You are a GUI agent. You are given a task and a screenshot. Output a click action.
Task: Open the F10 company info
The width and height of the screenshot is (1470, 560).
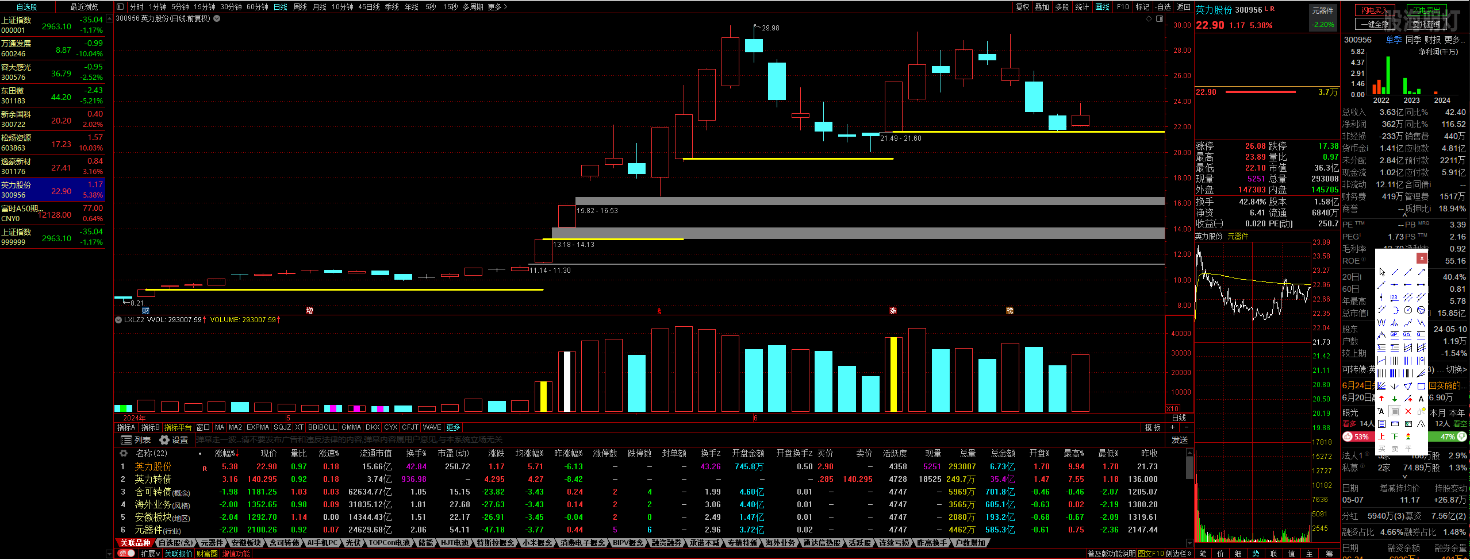[1123, 7]
